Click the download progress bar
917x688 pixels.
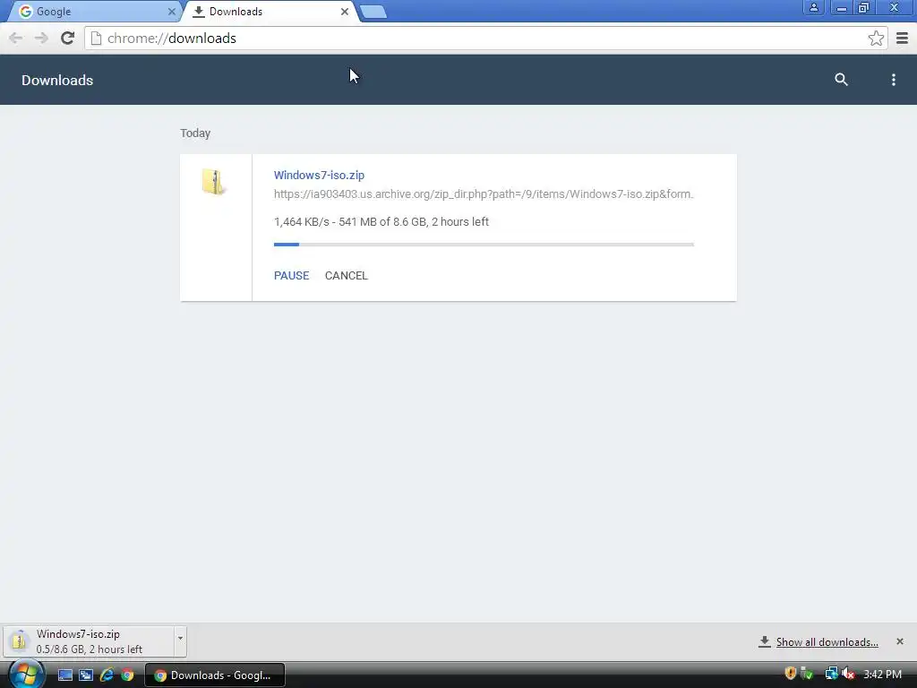point(484,245)
